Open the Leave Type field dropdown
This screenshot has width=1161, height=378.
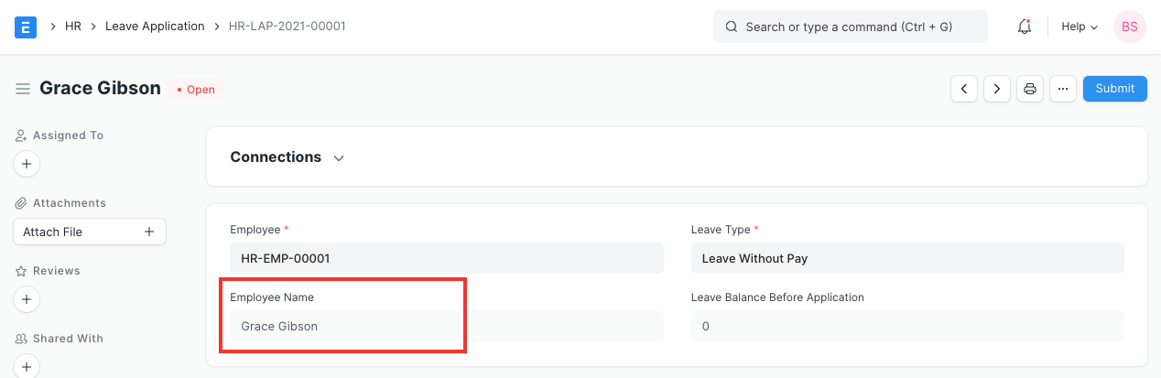(906, 258)
